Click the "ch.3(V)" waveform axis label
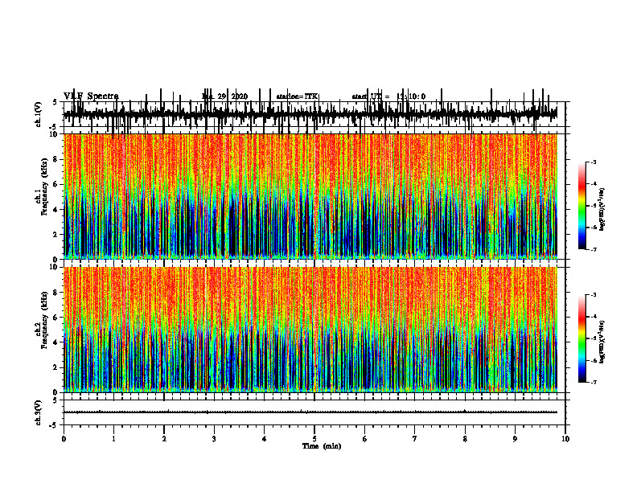Image resolution: width=637 pixels, height=492 pixels. [39, 412]
